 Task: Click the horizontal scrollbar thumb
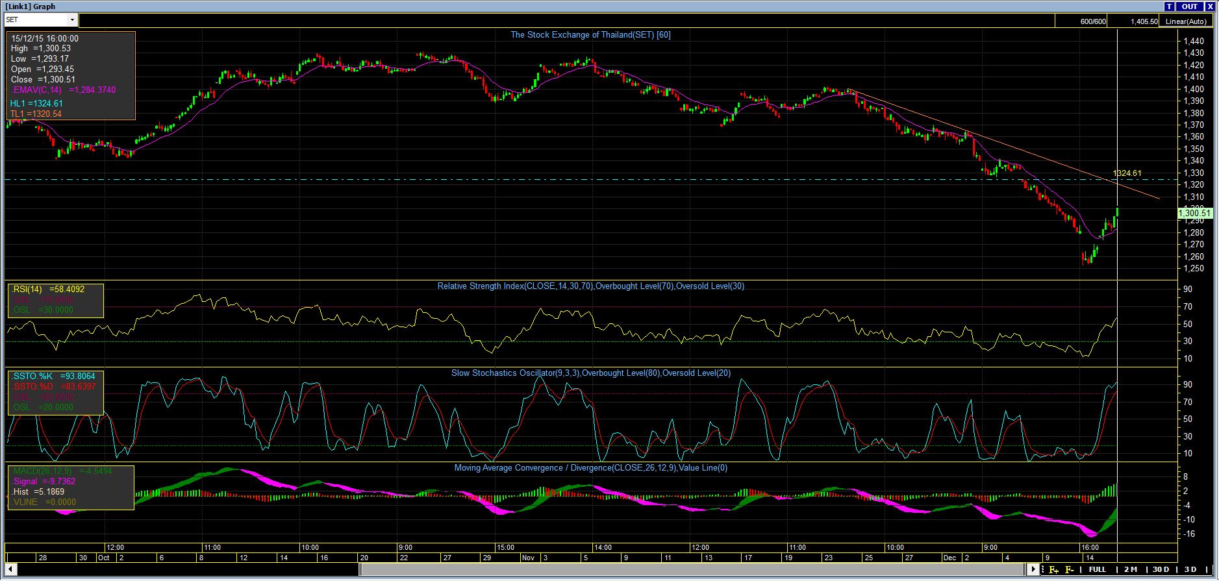(x=692, y=569)
